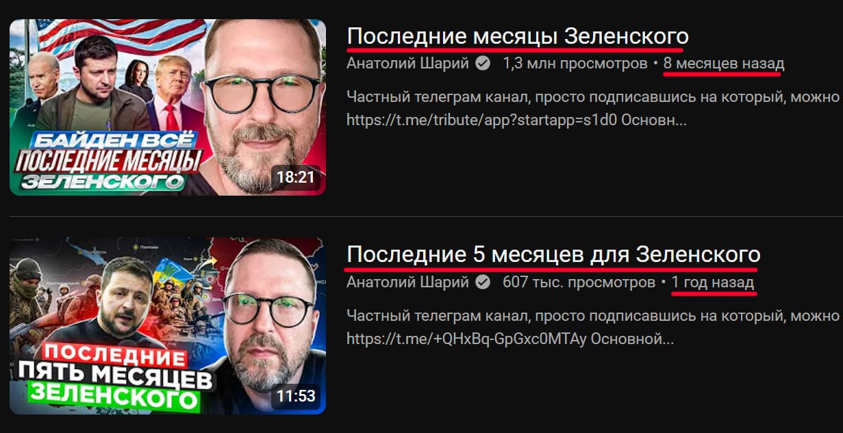The image size is (843, 433).
Task: Click t.me/tribute link in first description
Action: click(x=517, y=120)
